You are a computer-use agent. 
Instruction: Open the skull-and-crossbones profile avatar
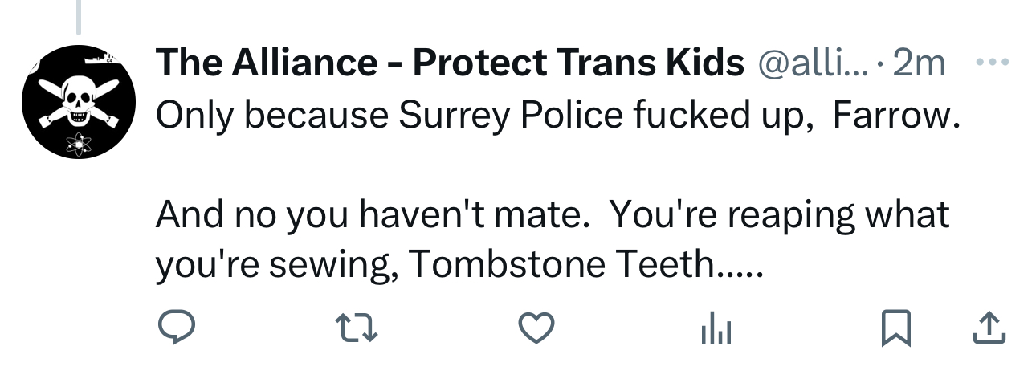pos(80,101)
